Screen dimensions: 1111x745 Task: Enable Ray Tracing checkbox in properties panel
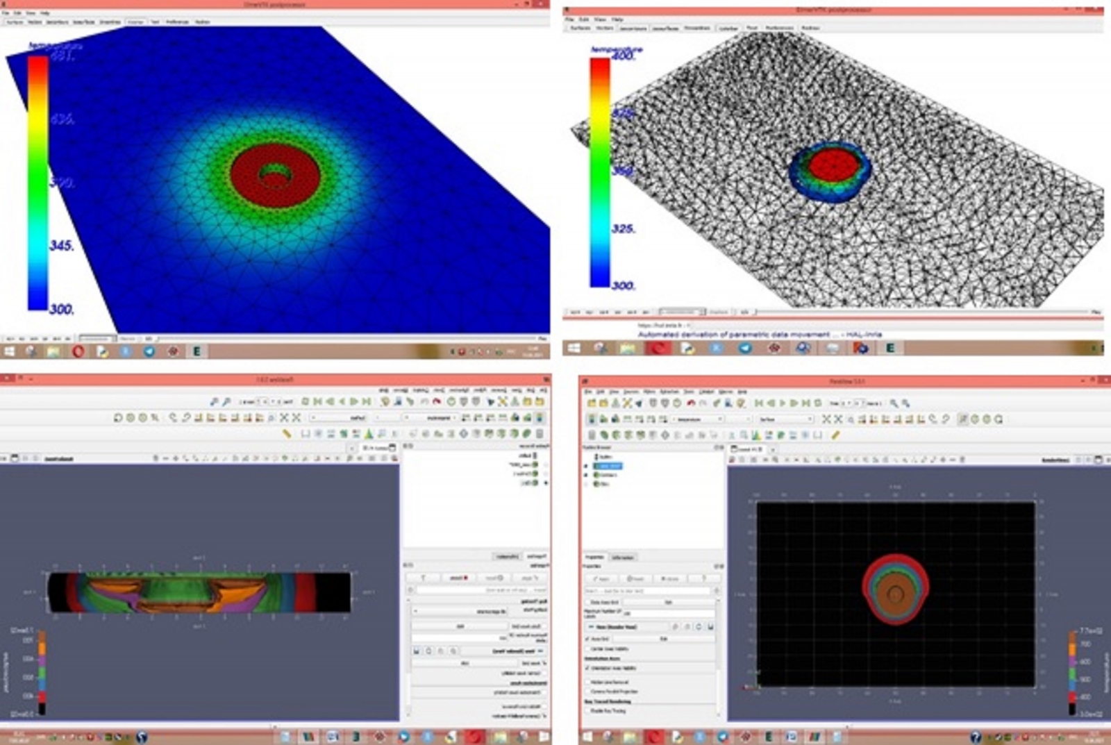[x=588, y=710]
